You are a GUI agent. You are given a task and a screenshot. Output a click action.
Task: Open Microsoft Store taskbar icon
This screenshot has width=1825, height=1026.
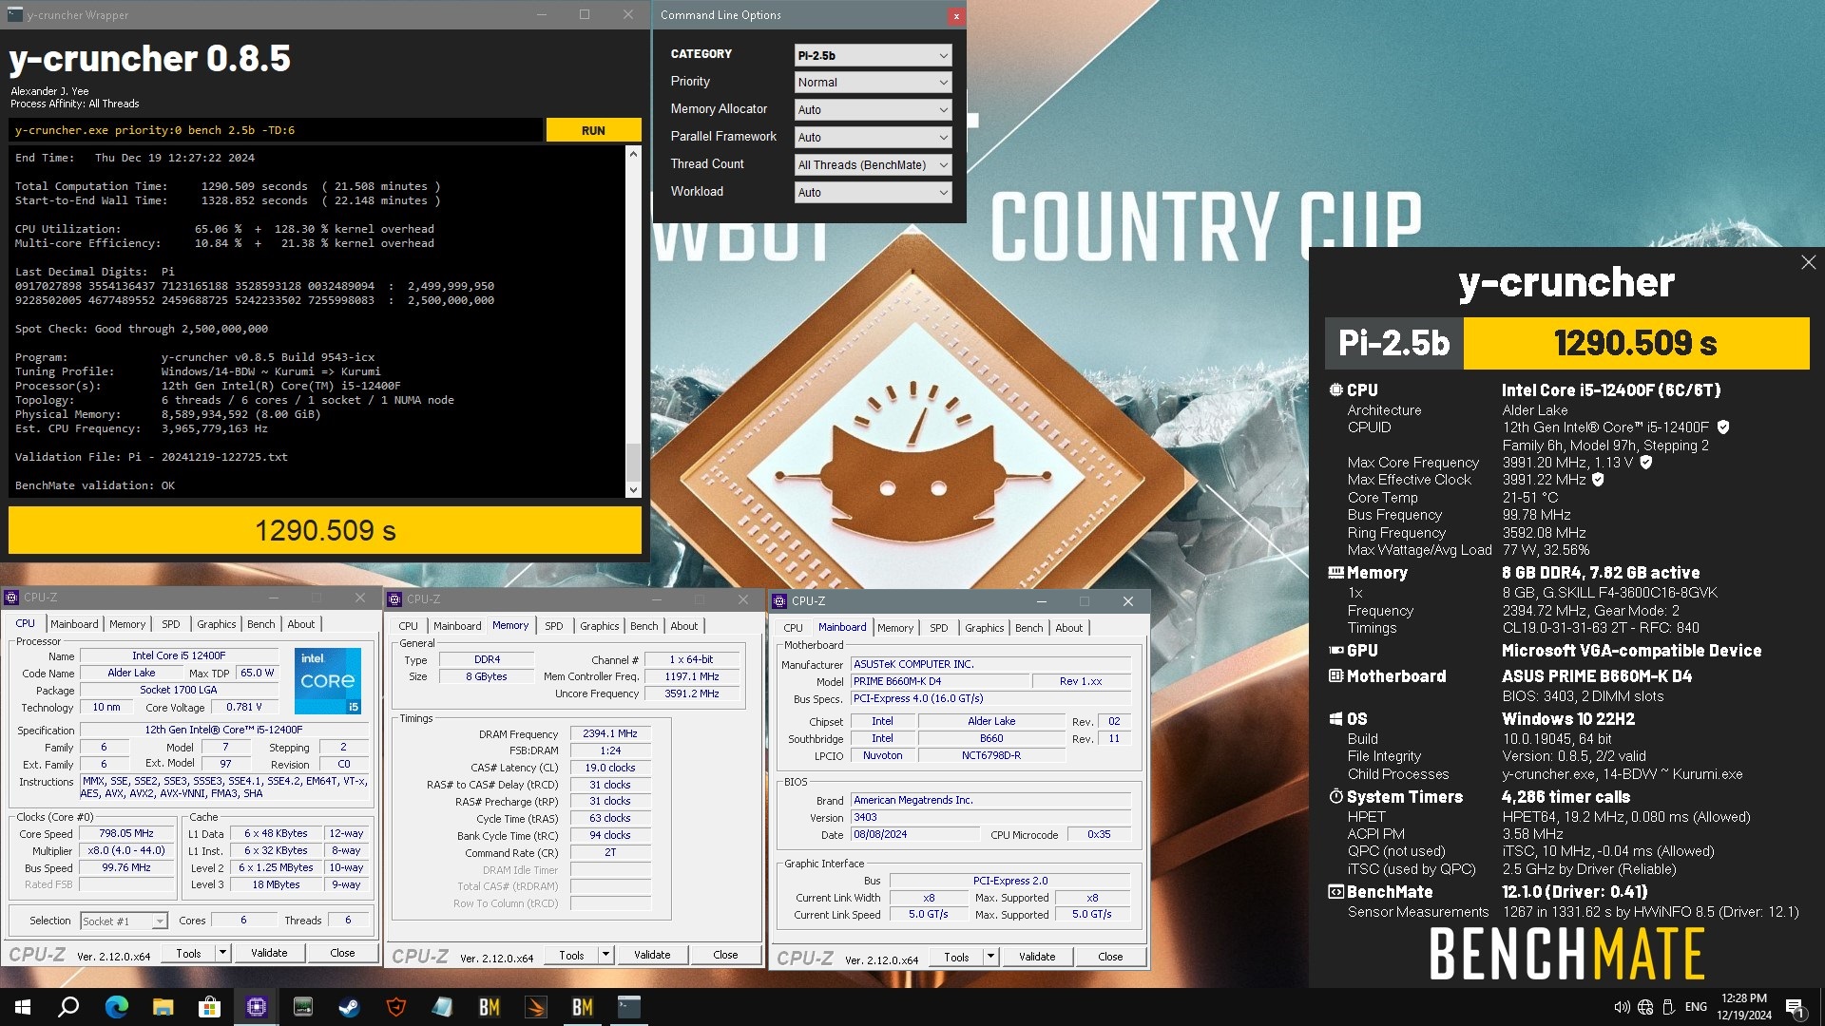point(209,1007)
